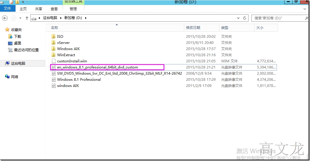Select 收藏夹 in the navigation pane
310x161 pixels.
click(16, 30)
